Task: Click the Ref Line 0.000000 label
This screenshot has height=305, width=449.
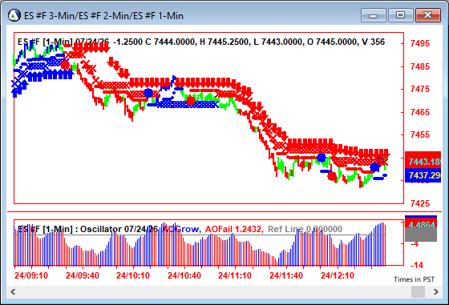Action: (x=305, y=229)
